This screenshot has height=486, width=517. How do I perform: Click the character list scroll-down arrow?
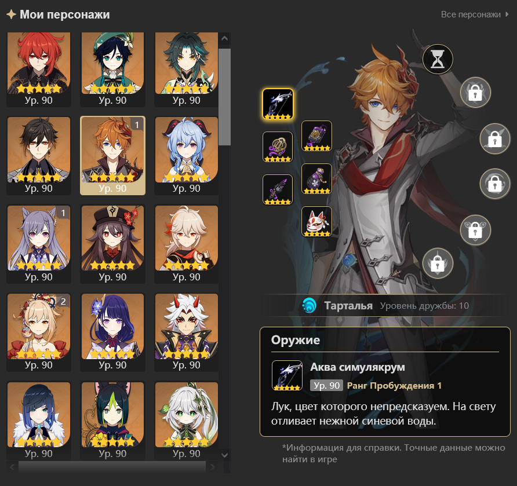224,455
